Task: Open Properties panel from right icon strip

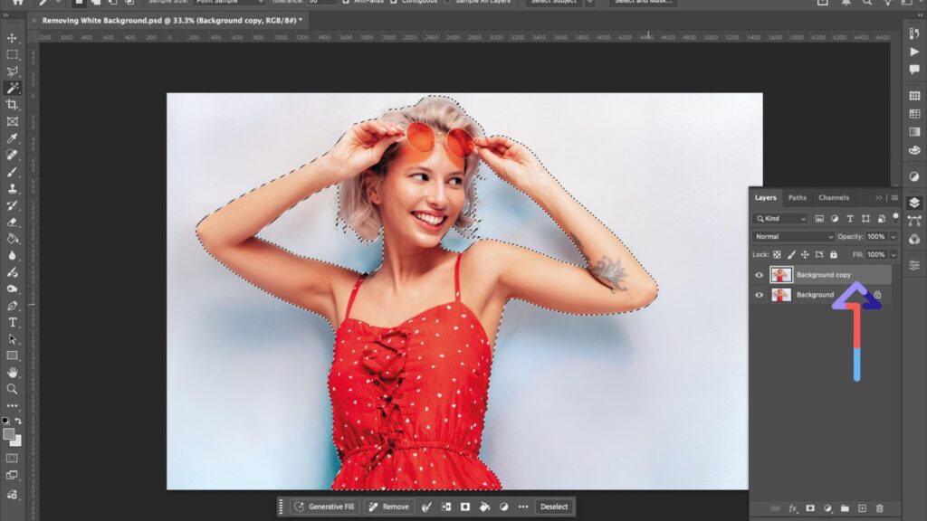Action: (x=914, y=265)
